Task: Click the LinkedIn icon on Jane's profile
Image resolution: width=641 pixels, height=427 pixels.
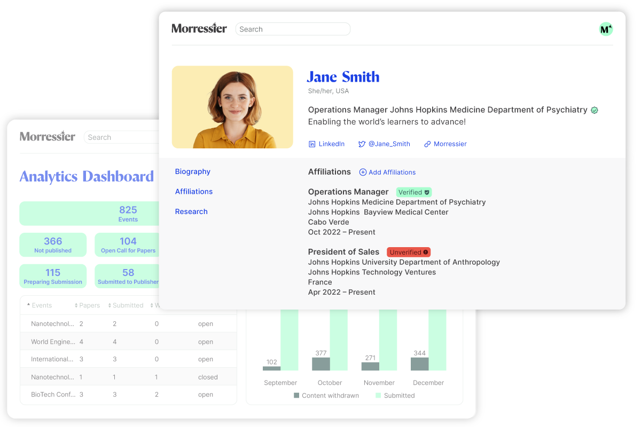Action: tap(312, 144)
